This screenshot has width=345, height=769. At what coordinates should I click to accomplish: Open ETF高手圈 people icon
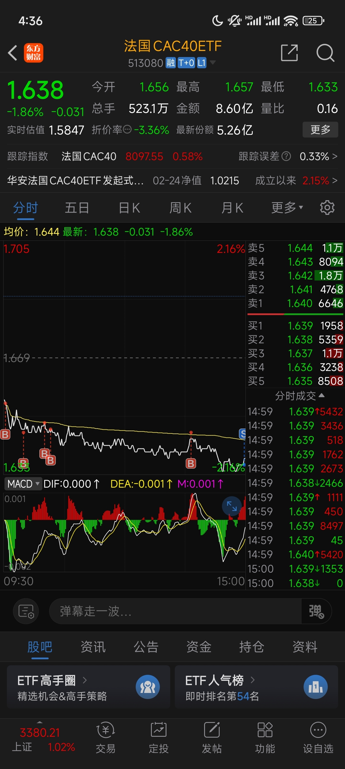148,687
